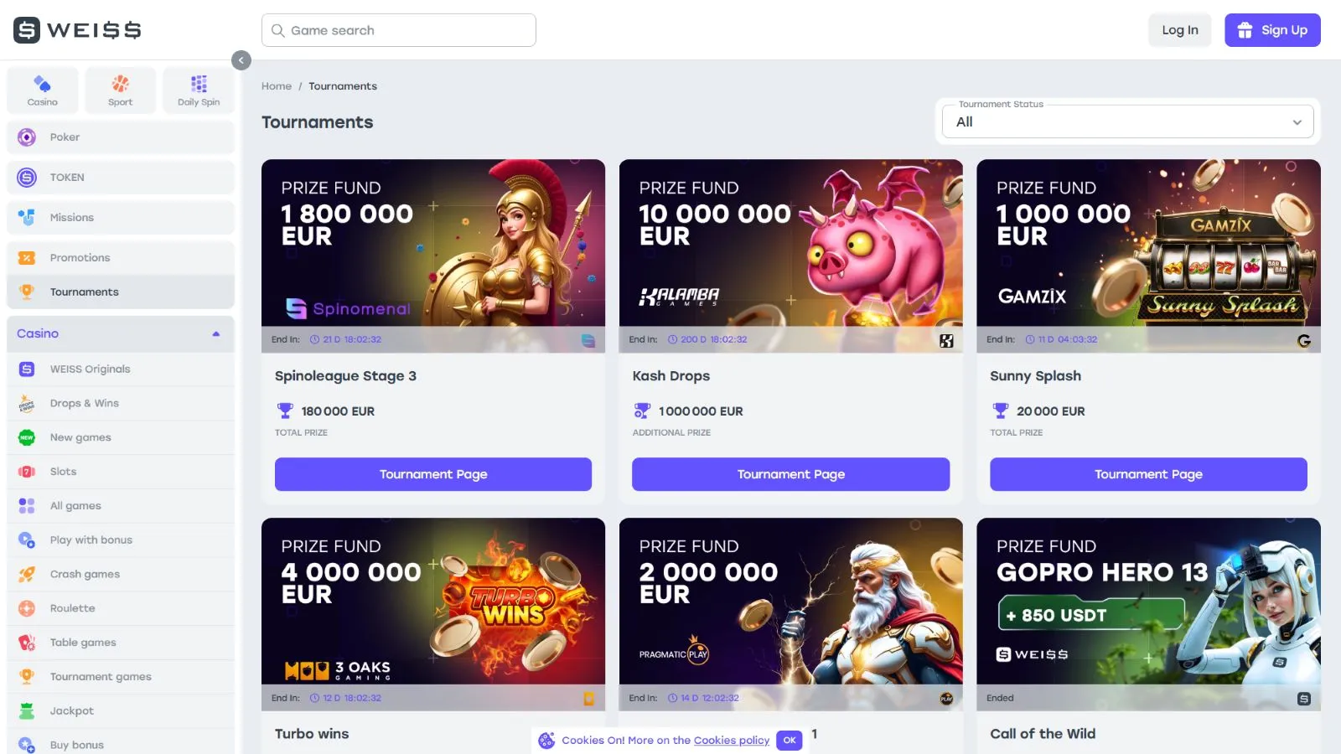1341x754 pixels.
Task: Open the Sport section icon
Action: tap(120, 85)
